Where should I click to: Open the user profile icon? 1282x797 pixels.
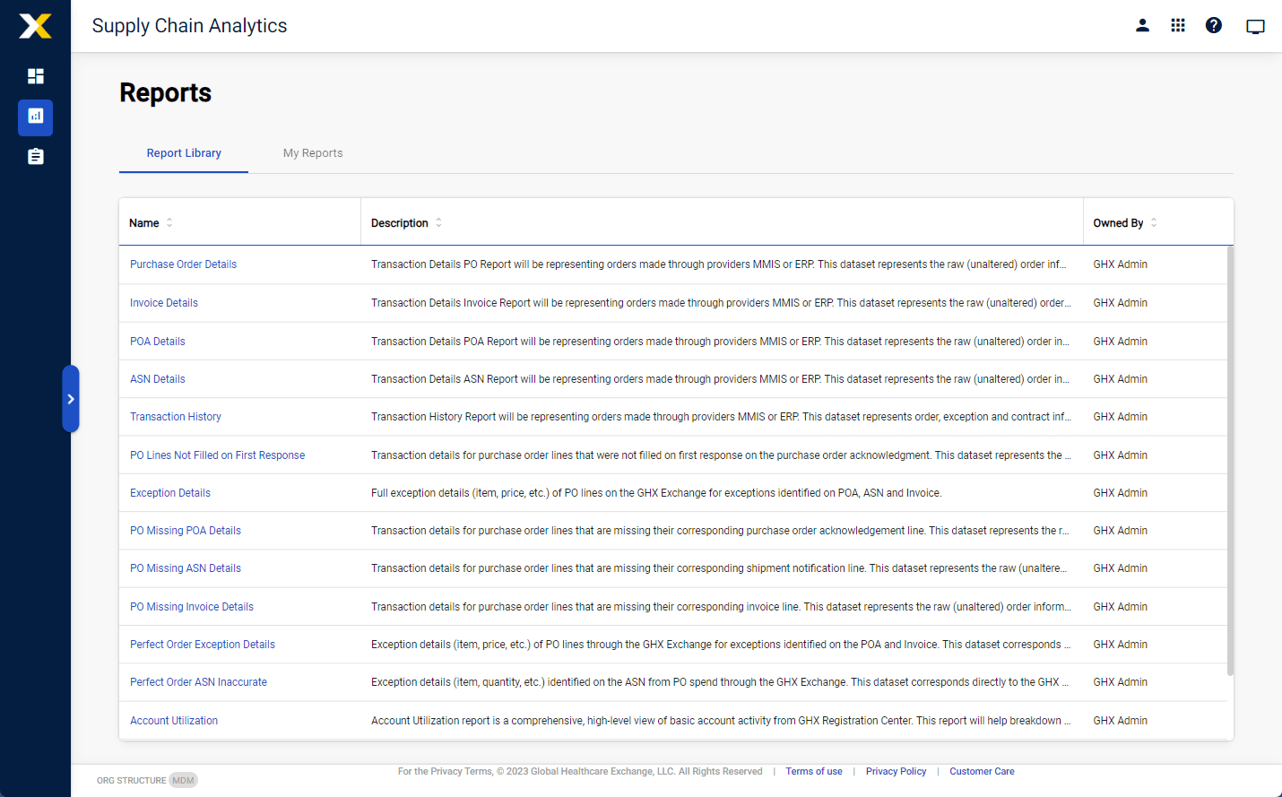(x=1142, y=25)
